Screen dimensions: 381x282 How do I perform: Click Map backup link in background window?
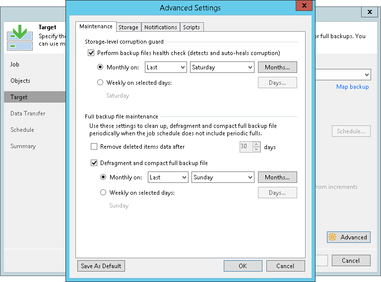[353, 87]
